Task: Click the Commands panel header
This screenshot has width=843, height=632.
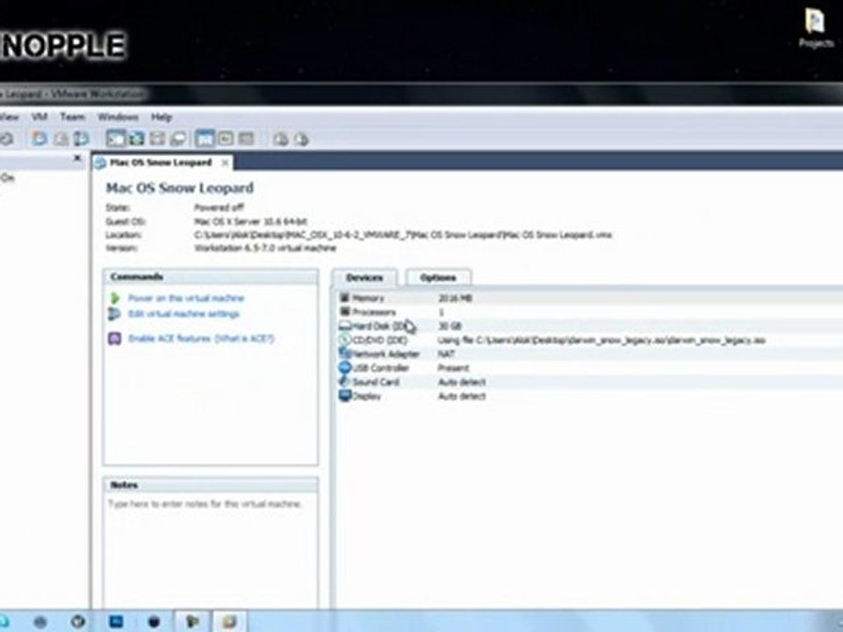Action: point(210,276)
